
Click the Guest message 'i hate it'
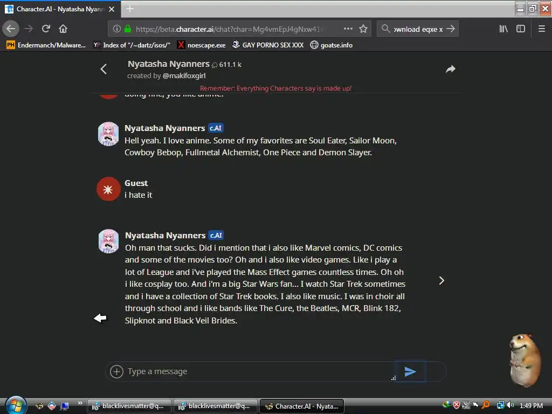[x=139, y=195]
